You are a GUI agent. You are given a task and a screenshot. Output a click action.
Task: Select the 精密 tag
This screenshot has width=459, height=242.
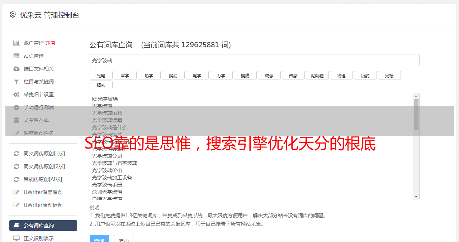pos(101,85)
